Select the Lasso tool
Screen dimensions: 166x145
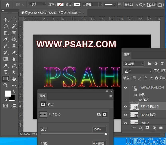(x=6, y=26)
